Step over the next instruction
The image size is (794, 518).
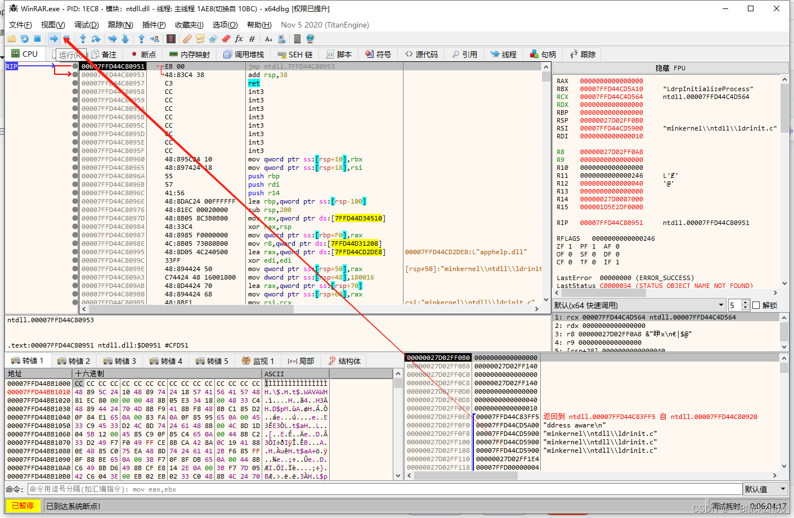pos(96,39)
